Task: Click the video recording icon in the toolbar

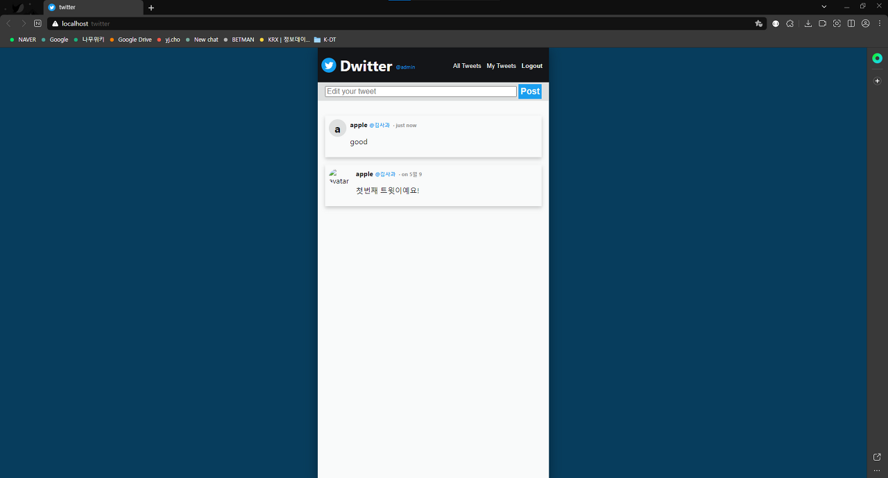Action: coord(823,24)
